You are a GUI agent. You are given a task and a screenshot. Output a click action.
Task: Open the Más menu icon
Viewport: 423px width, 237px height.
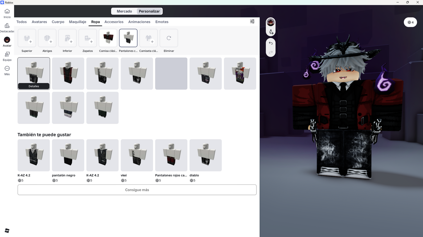click(x=7, y=69)
